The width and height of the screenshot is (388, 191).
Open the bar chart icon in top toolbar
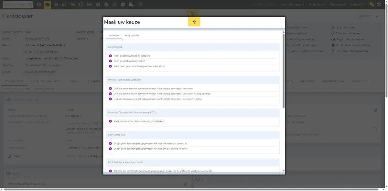click(89, 5)
